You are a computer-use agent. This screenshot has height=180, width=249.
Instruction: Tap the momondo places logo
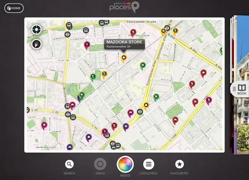[124, 7]
